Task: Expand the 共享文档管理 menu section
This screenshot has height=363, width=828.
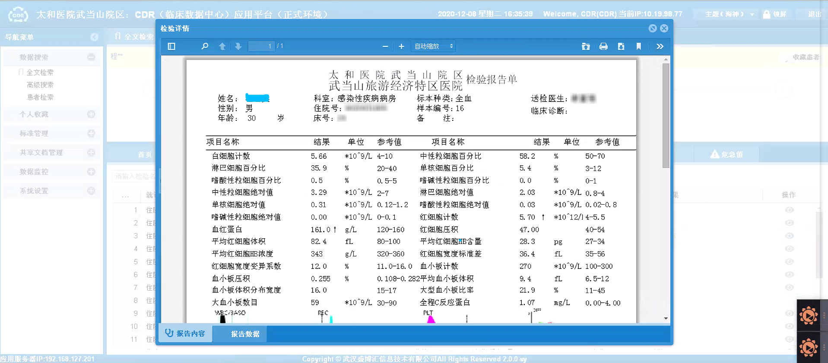Action: pos(91,152)
